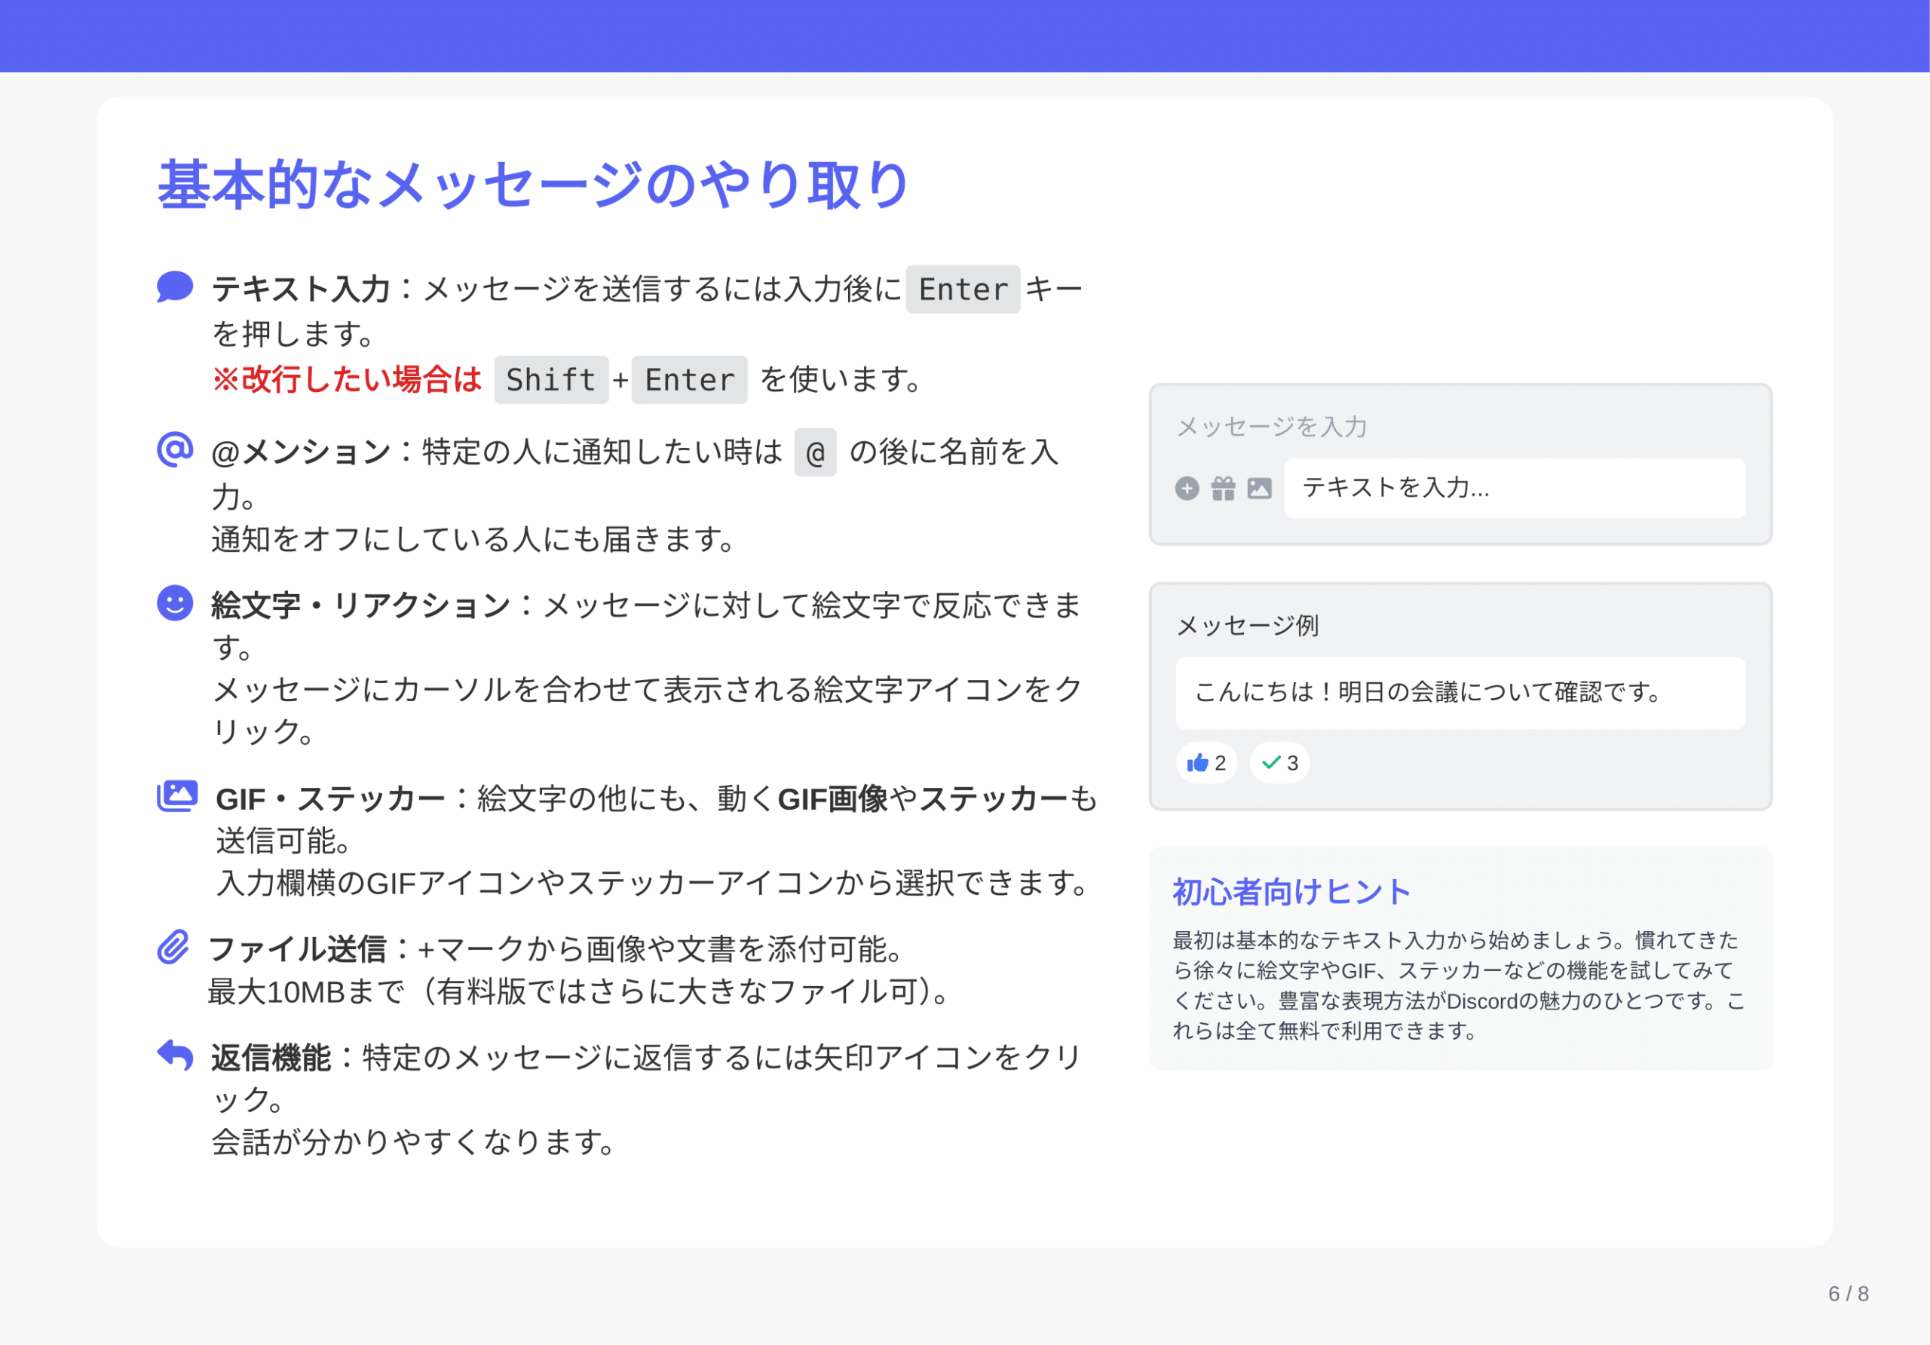Click the slide title 基本的なメッセージのやり取り
The width and height of the screenshot is (1930, 1345).
point(533,185)
